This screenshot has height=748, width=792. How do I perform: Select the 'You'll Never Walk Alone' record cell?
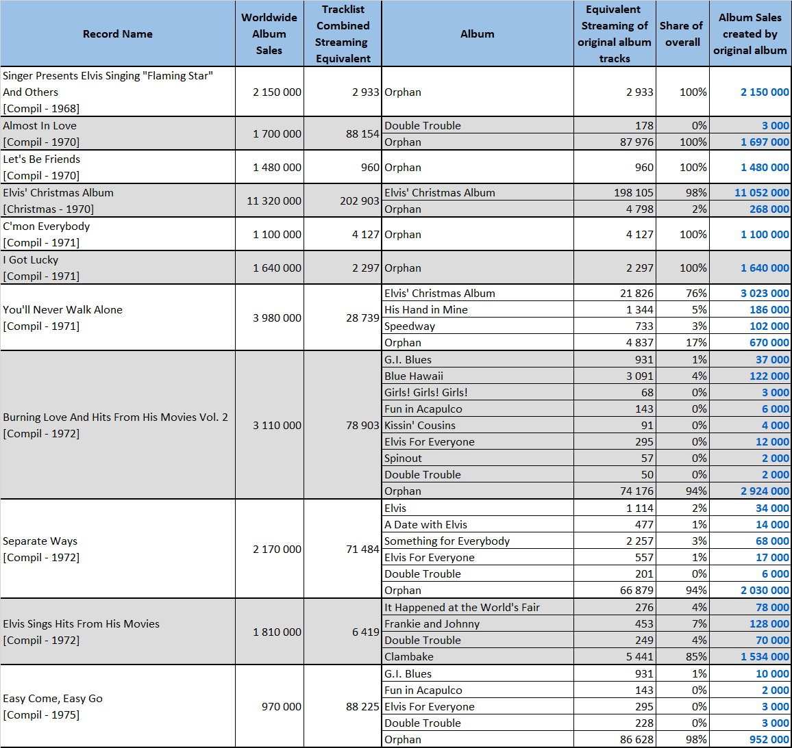coord(118,318)
